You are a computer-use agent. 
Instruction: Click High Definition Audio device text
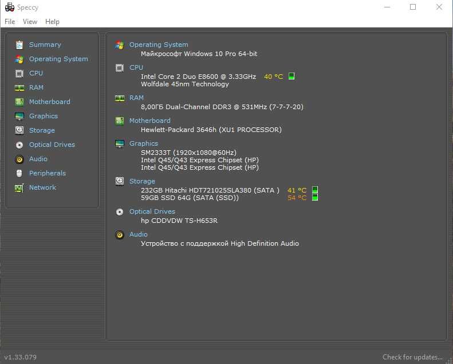point(220,243)
